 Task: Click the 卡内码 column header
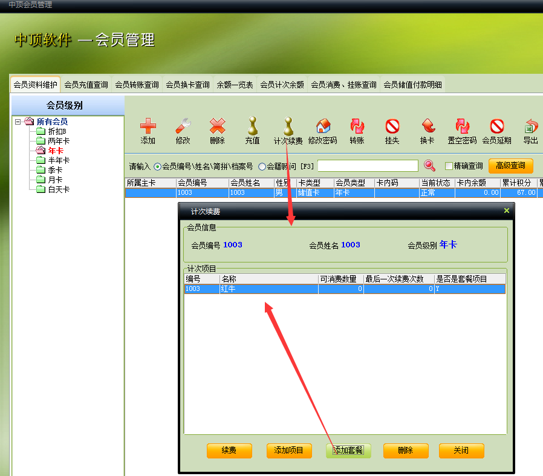[397, 183]
